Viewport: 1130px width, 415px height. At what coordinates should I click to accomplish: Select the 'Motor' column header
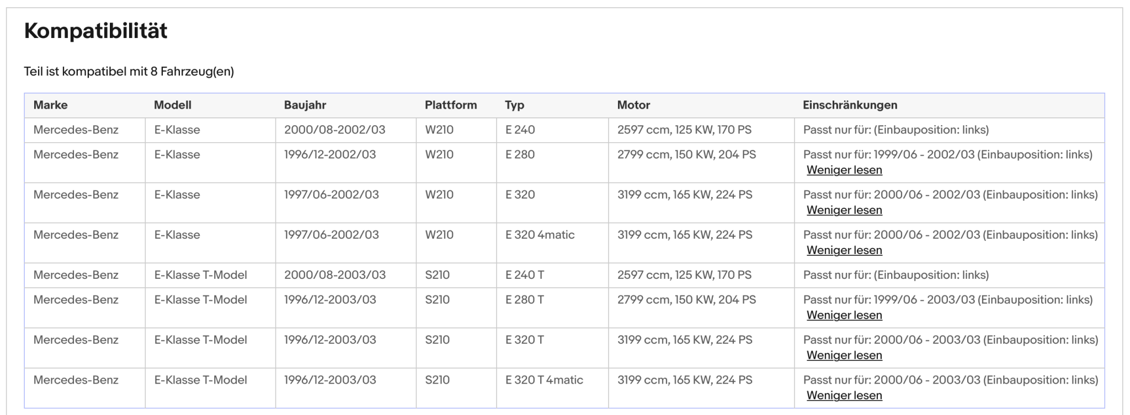634,105
